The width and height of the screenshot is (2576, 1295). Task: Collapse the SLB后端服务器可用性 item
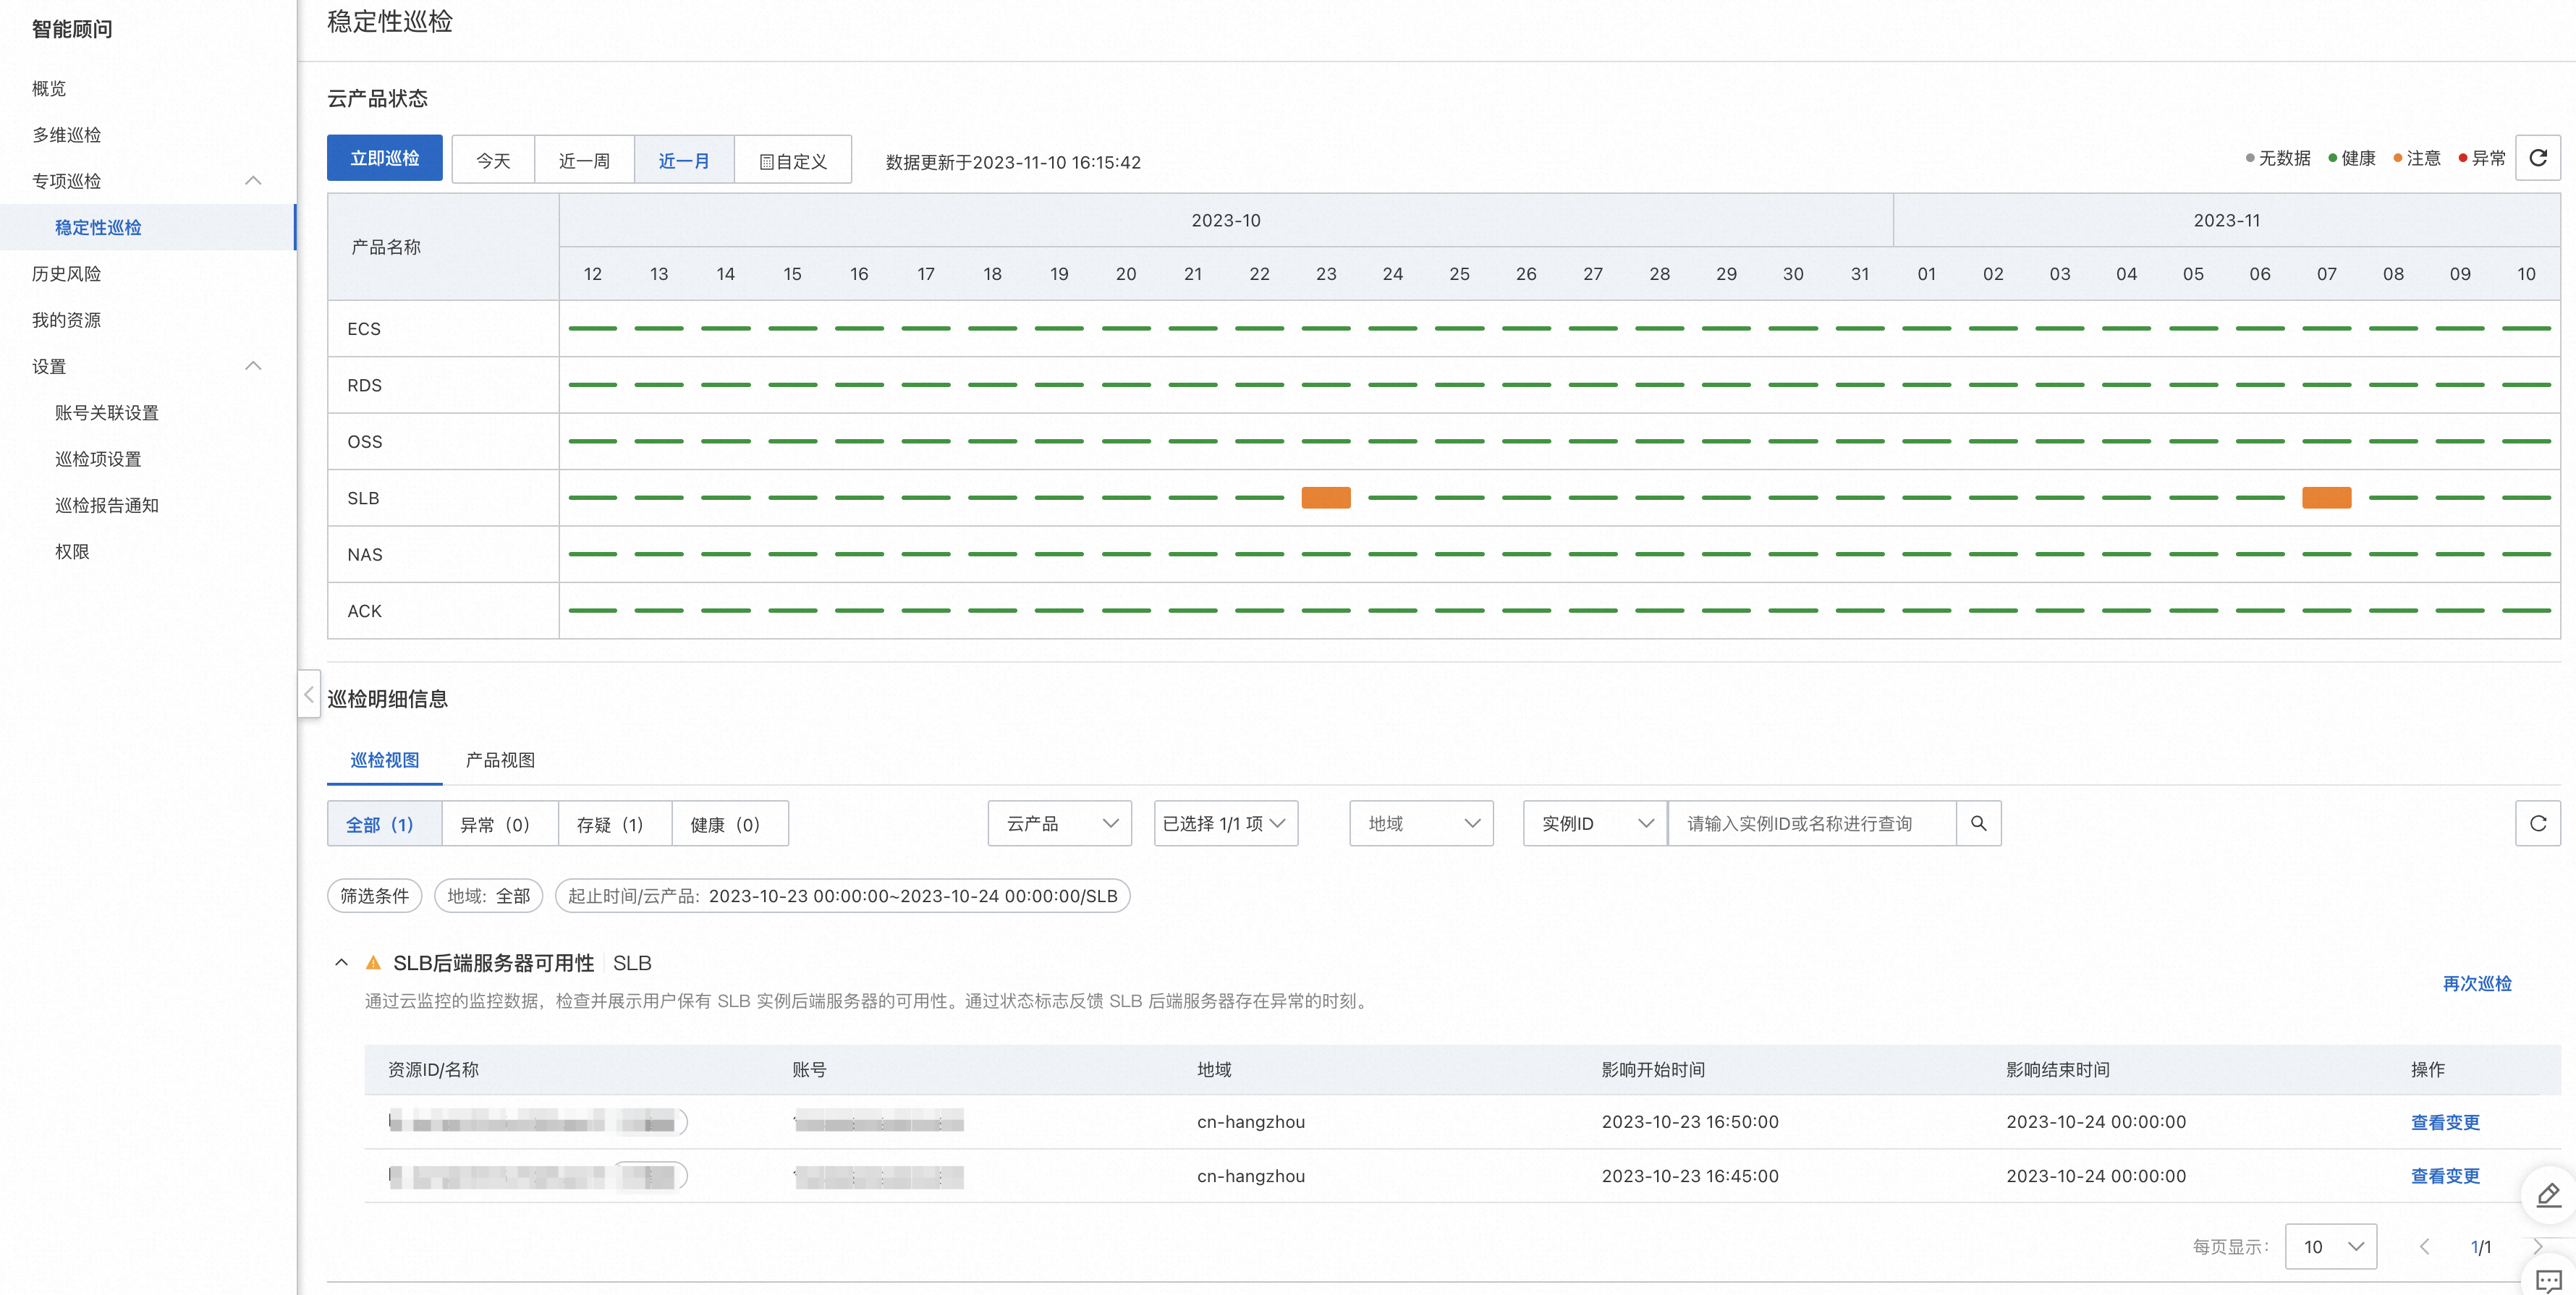click(341, 962)
